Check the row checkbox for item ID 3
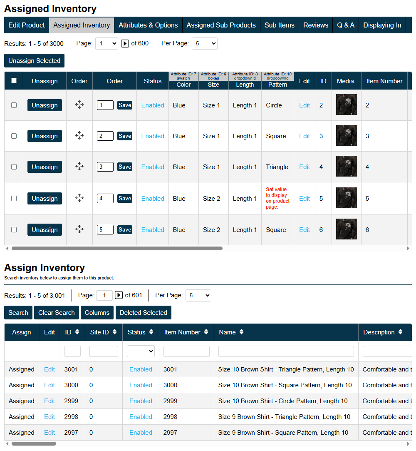The height and width of the screenshot is (451, 416). tap(14, 136)
